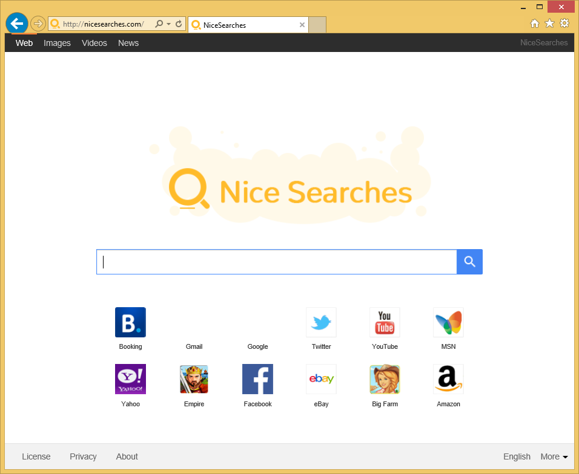This screenshot has width=579, height=474.
Task: Click the Empire text label
Action: 194,404
